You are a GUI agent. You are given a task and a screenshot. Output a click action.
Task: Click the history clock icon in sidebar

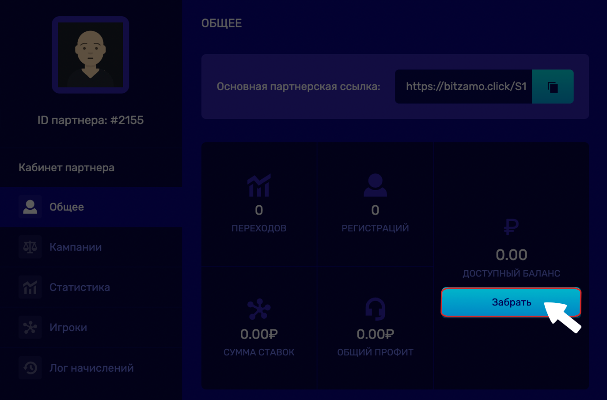[30, 368]
